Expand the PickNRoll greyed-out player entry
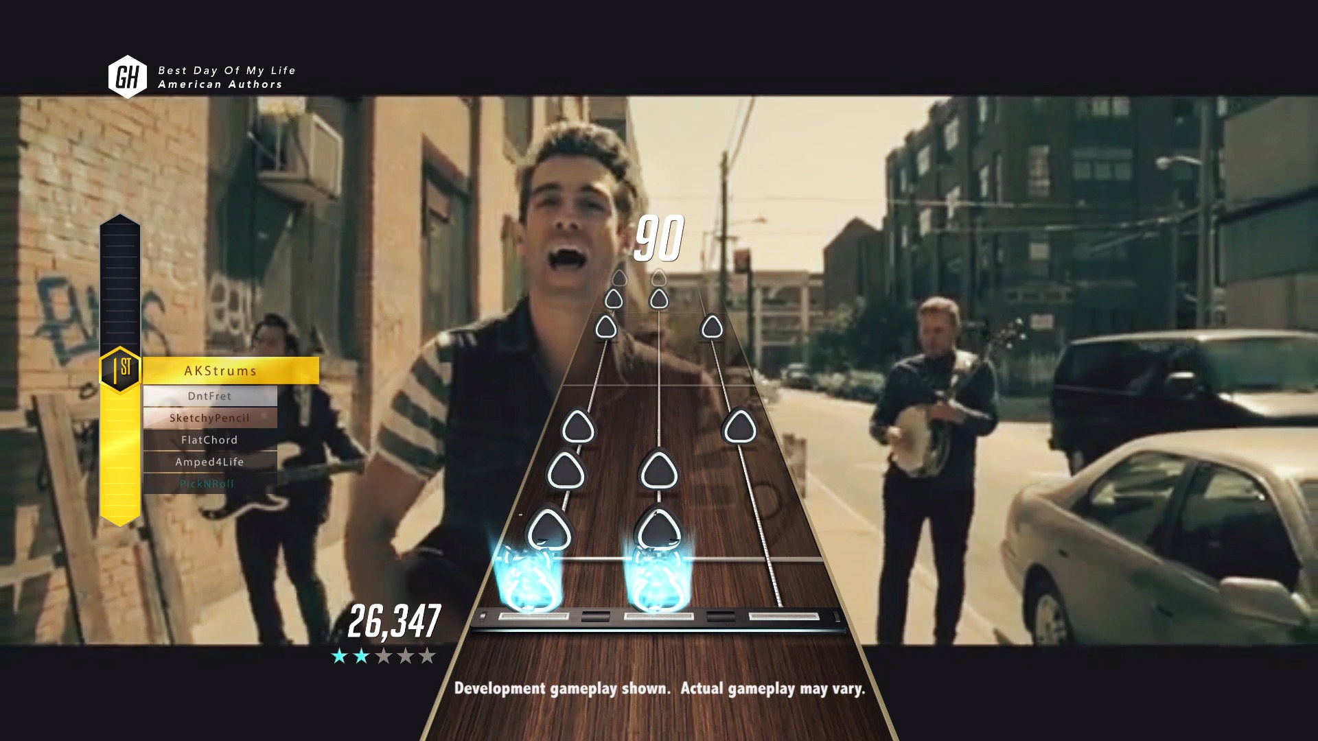Image resolution: width=1318 pixels, height=741 pixels. [x=209, y=483]
